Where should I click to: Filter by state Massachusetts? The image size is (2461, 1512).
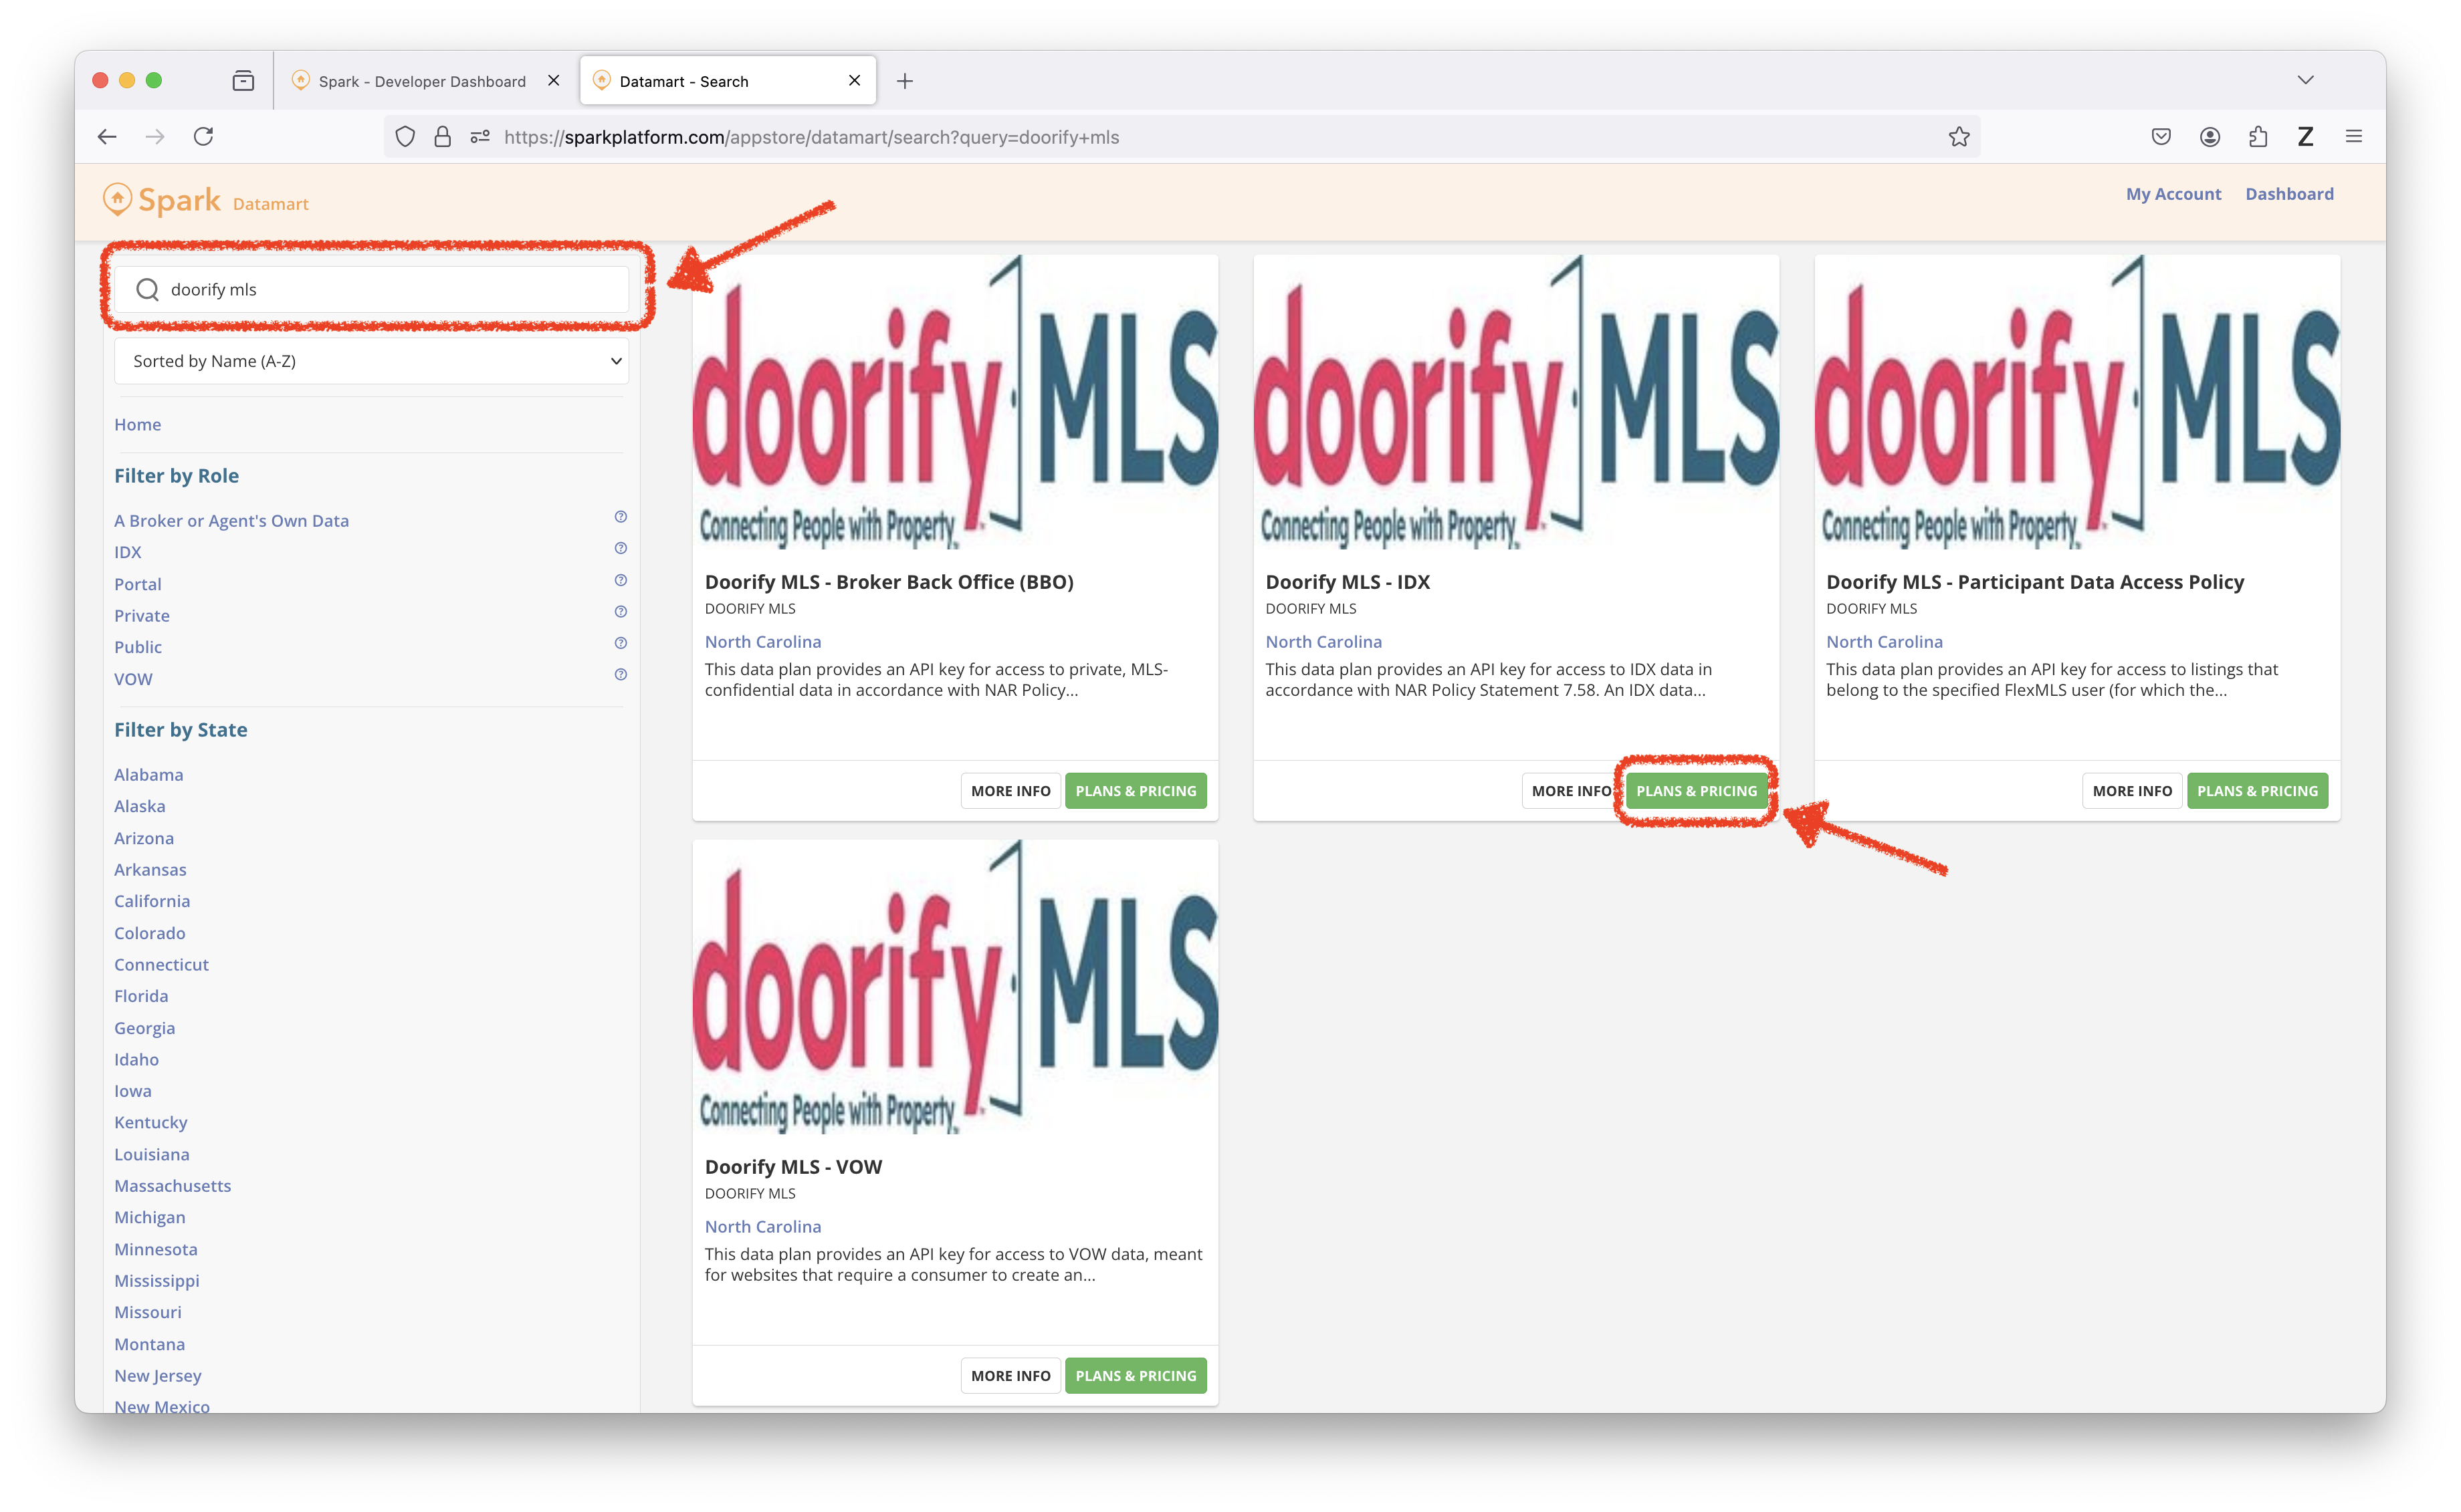(x=172, y=1186)
